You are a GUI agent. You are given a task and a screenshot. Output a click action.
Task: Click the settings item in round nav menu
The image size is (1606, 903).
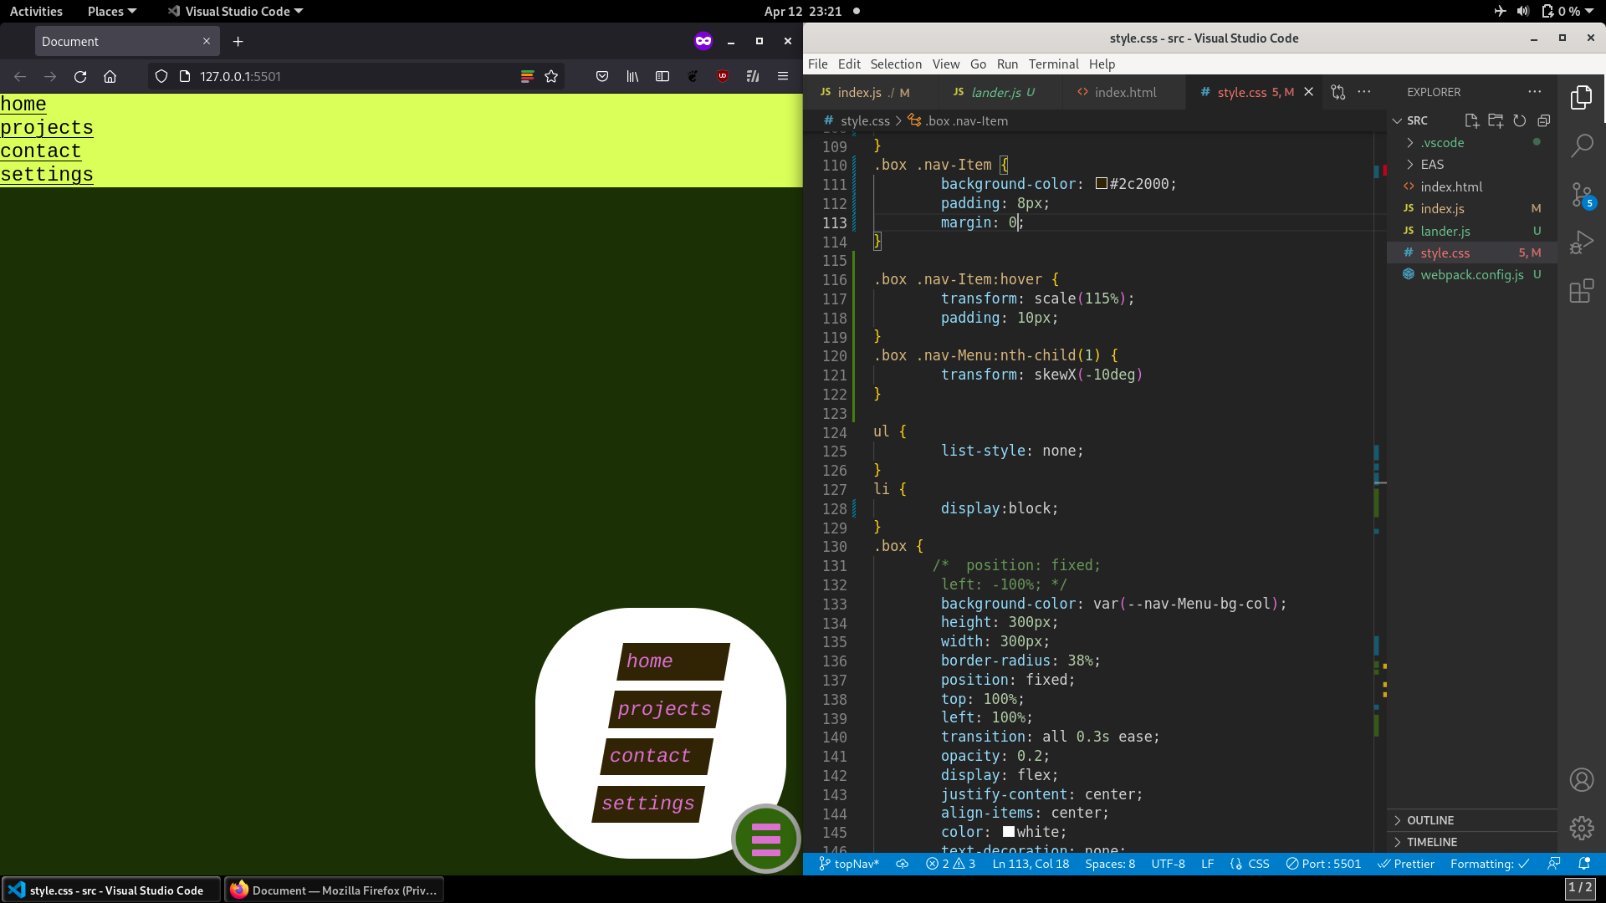(x=648, y=804)
